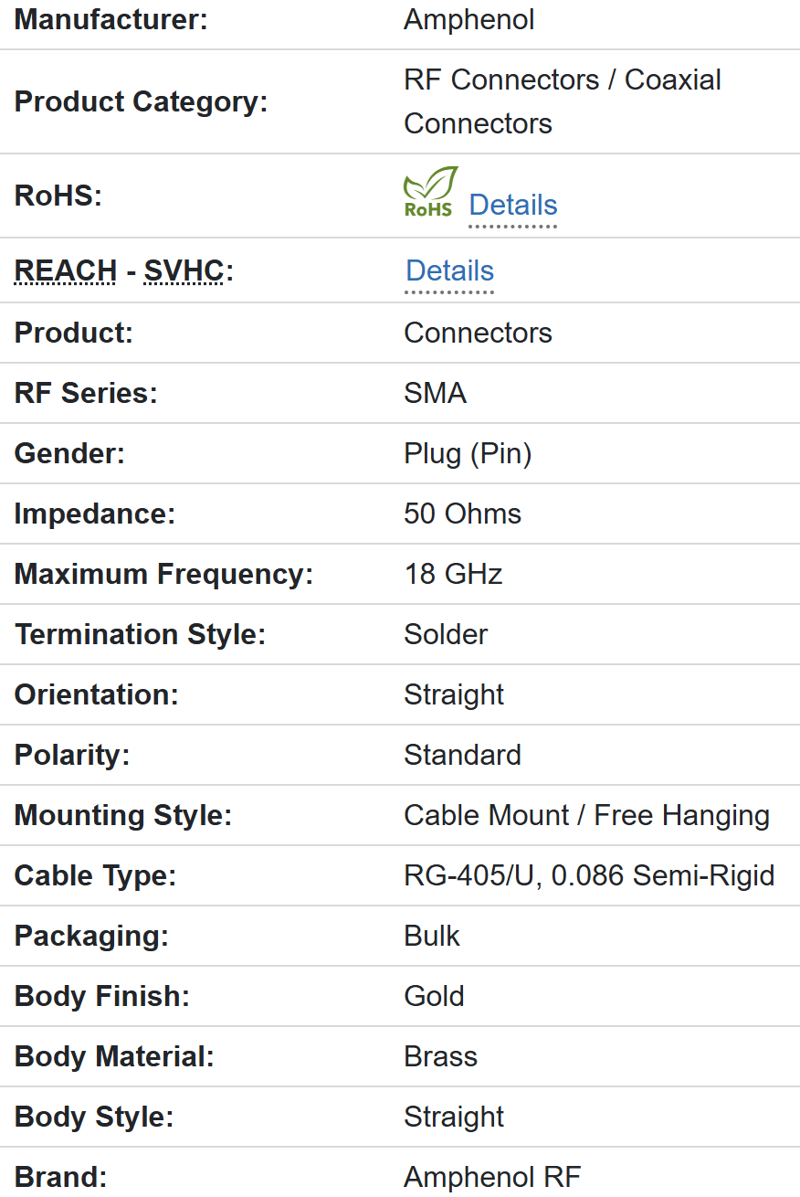Open the RoHS Details link

tap(512, 206)
